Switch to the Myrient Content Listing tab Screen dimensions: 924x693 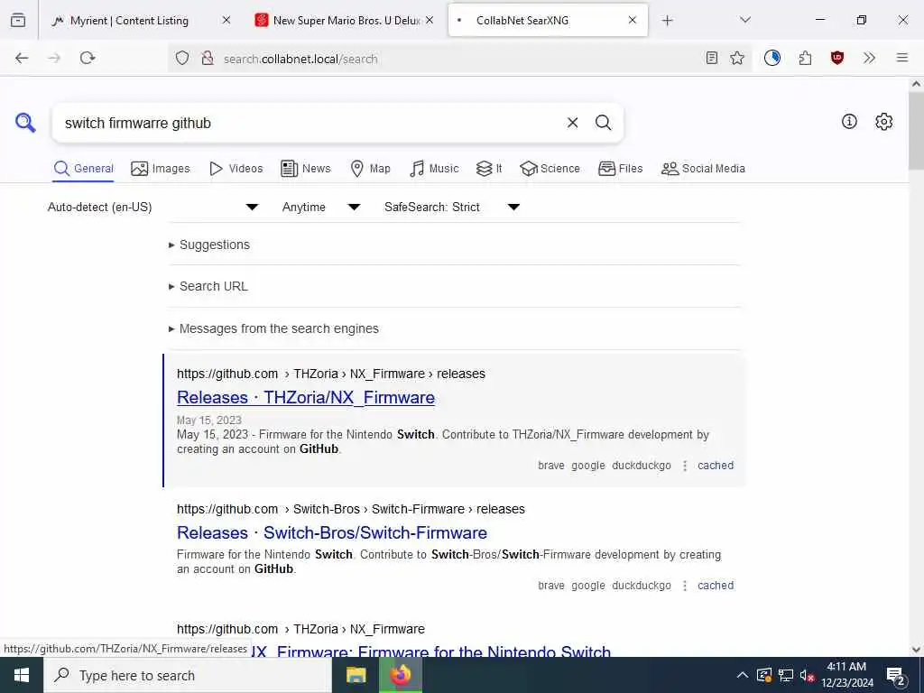pos(130,21)
